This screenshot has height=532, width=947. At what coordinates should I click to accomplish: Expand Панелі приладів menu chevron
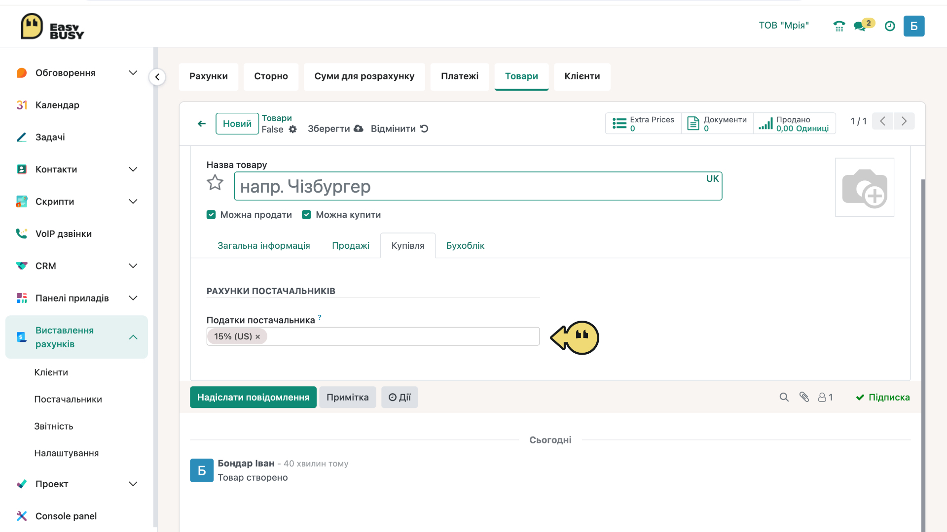pyautogui.click(x=133, y=298)
